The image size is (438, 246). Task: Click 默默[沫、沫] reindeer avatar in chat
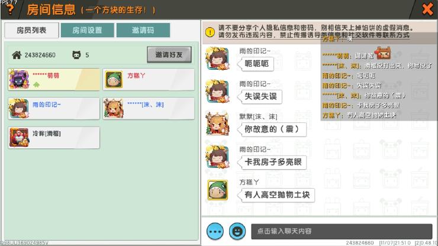pos(217,124)
